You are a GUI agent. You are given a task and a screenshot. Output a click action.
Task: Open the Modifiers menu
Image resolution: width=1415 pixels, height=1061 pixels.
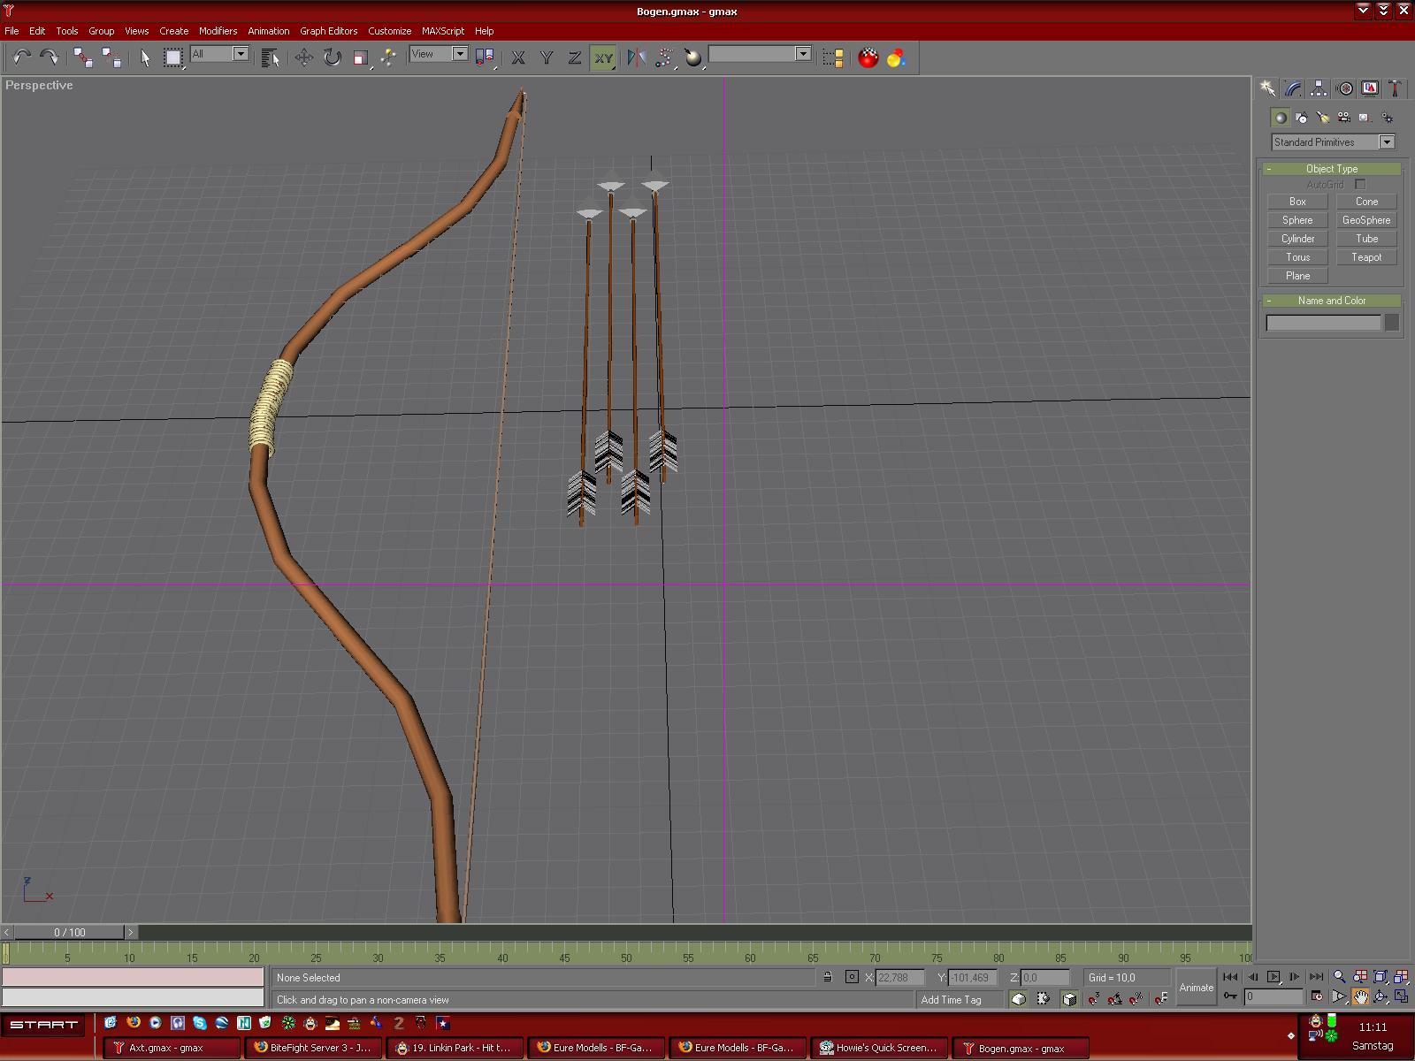(218, 31)
